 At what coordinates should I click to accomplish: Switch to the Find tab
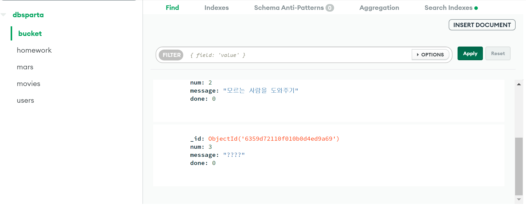[172, 8]
